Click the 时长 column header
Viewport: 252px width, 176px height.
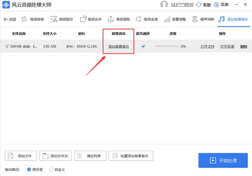point(82,34)
